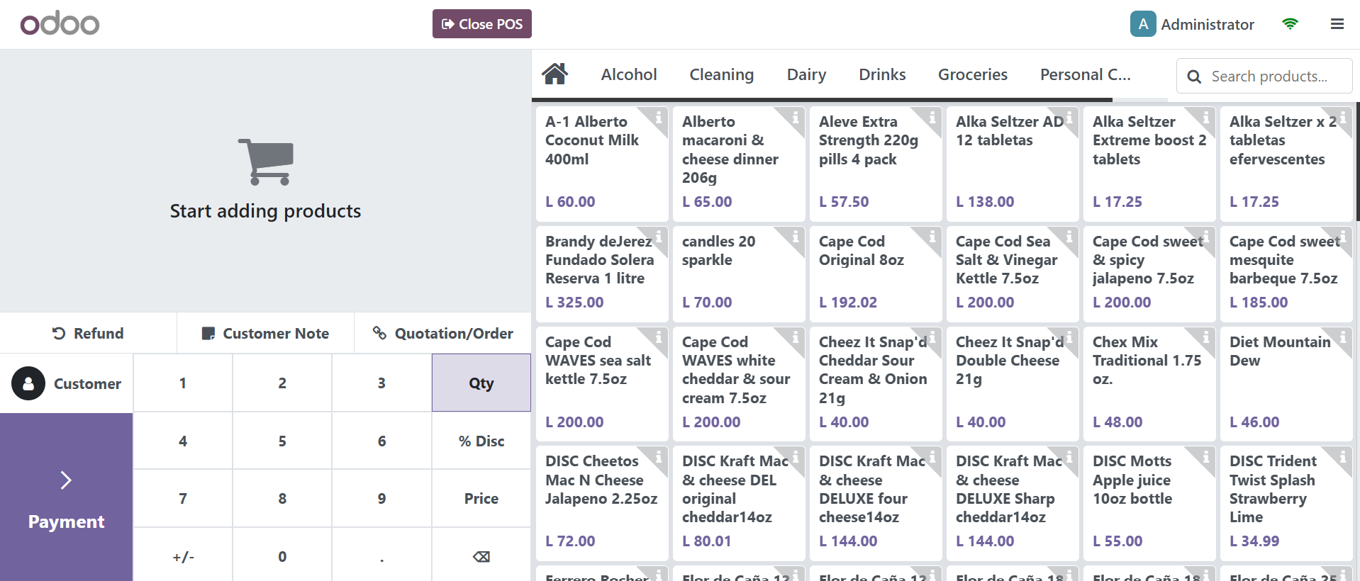Screen dimensions: 1360x581
Task: Open the Groceries category tab
Action: pyautogui.click(x=973, y=74)
